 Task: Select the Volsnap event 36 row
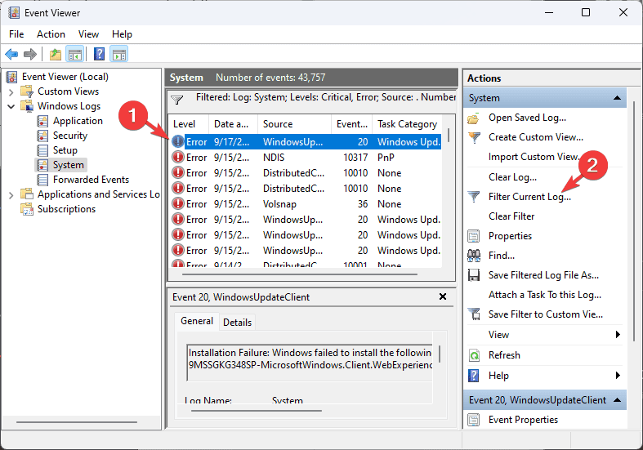tap(306, 204)
